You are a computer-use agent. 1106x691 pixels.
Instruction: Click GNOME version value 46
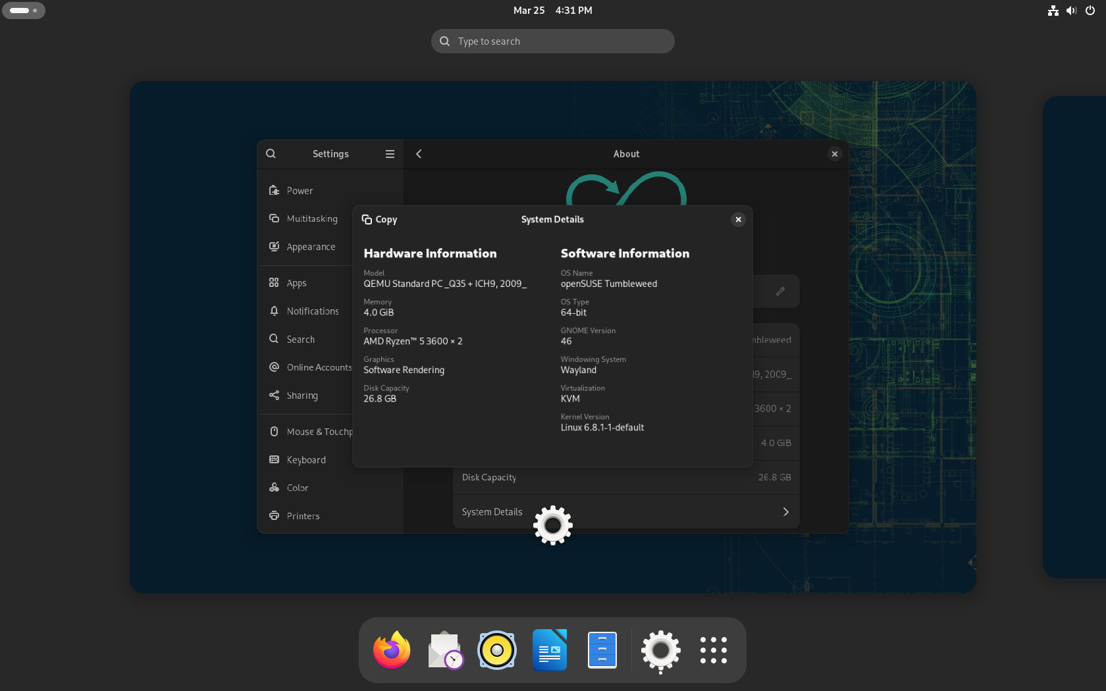coord(566,342)
